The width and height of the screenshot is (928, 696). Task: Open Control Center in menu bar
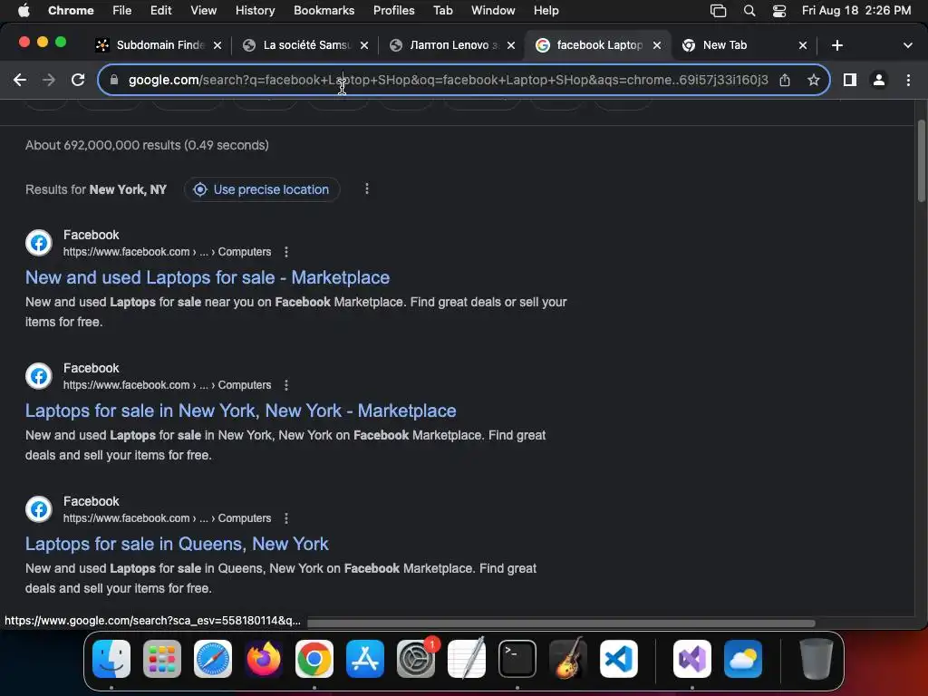coord(779,11)
